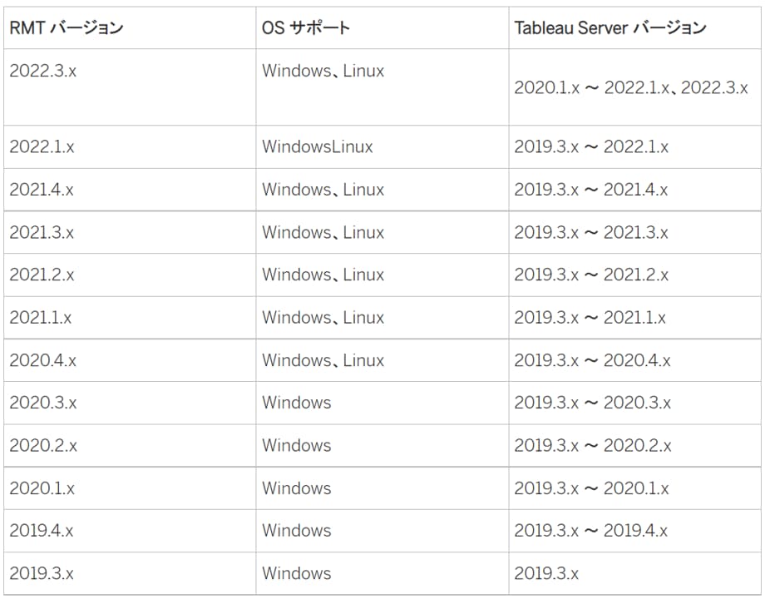Select the 2020.2.x RMT version cell

point(130,446)
